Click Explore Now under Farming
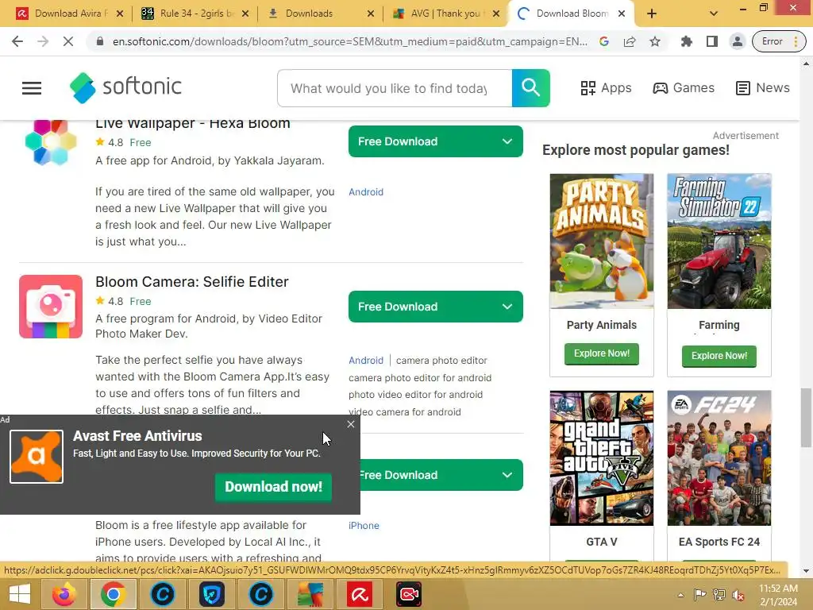This screenshot has width=813, height=610. (719, 356)
